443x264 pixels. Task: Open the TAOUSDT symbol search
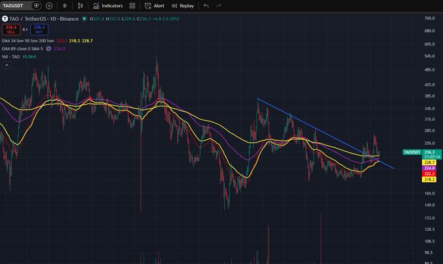[x=13, y=6]
